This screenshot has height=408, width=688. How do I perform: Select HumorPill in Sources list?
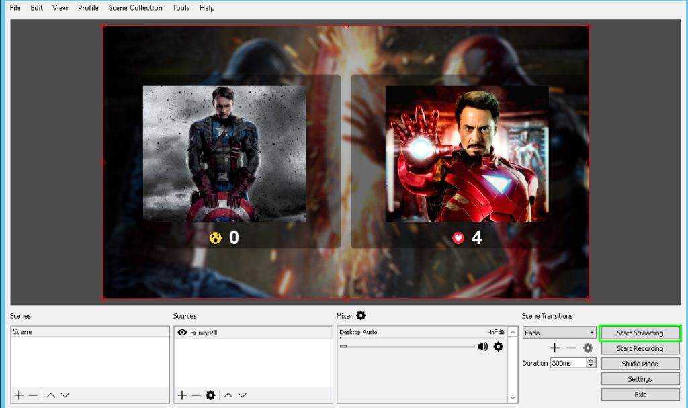tap(253, 333)
